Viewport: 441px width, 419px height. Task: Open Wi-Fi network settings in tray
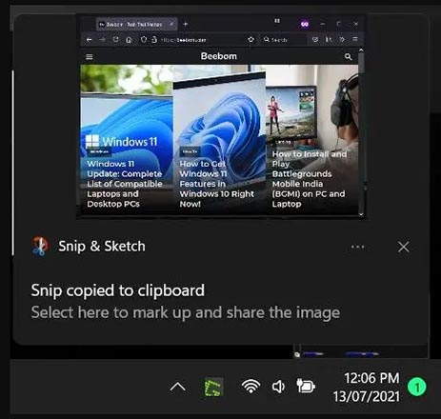click(x=251, y=387)
